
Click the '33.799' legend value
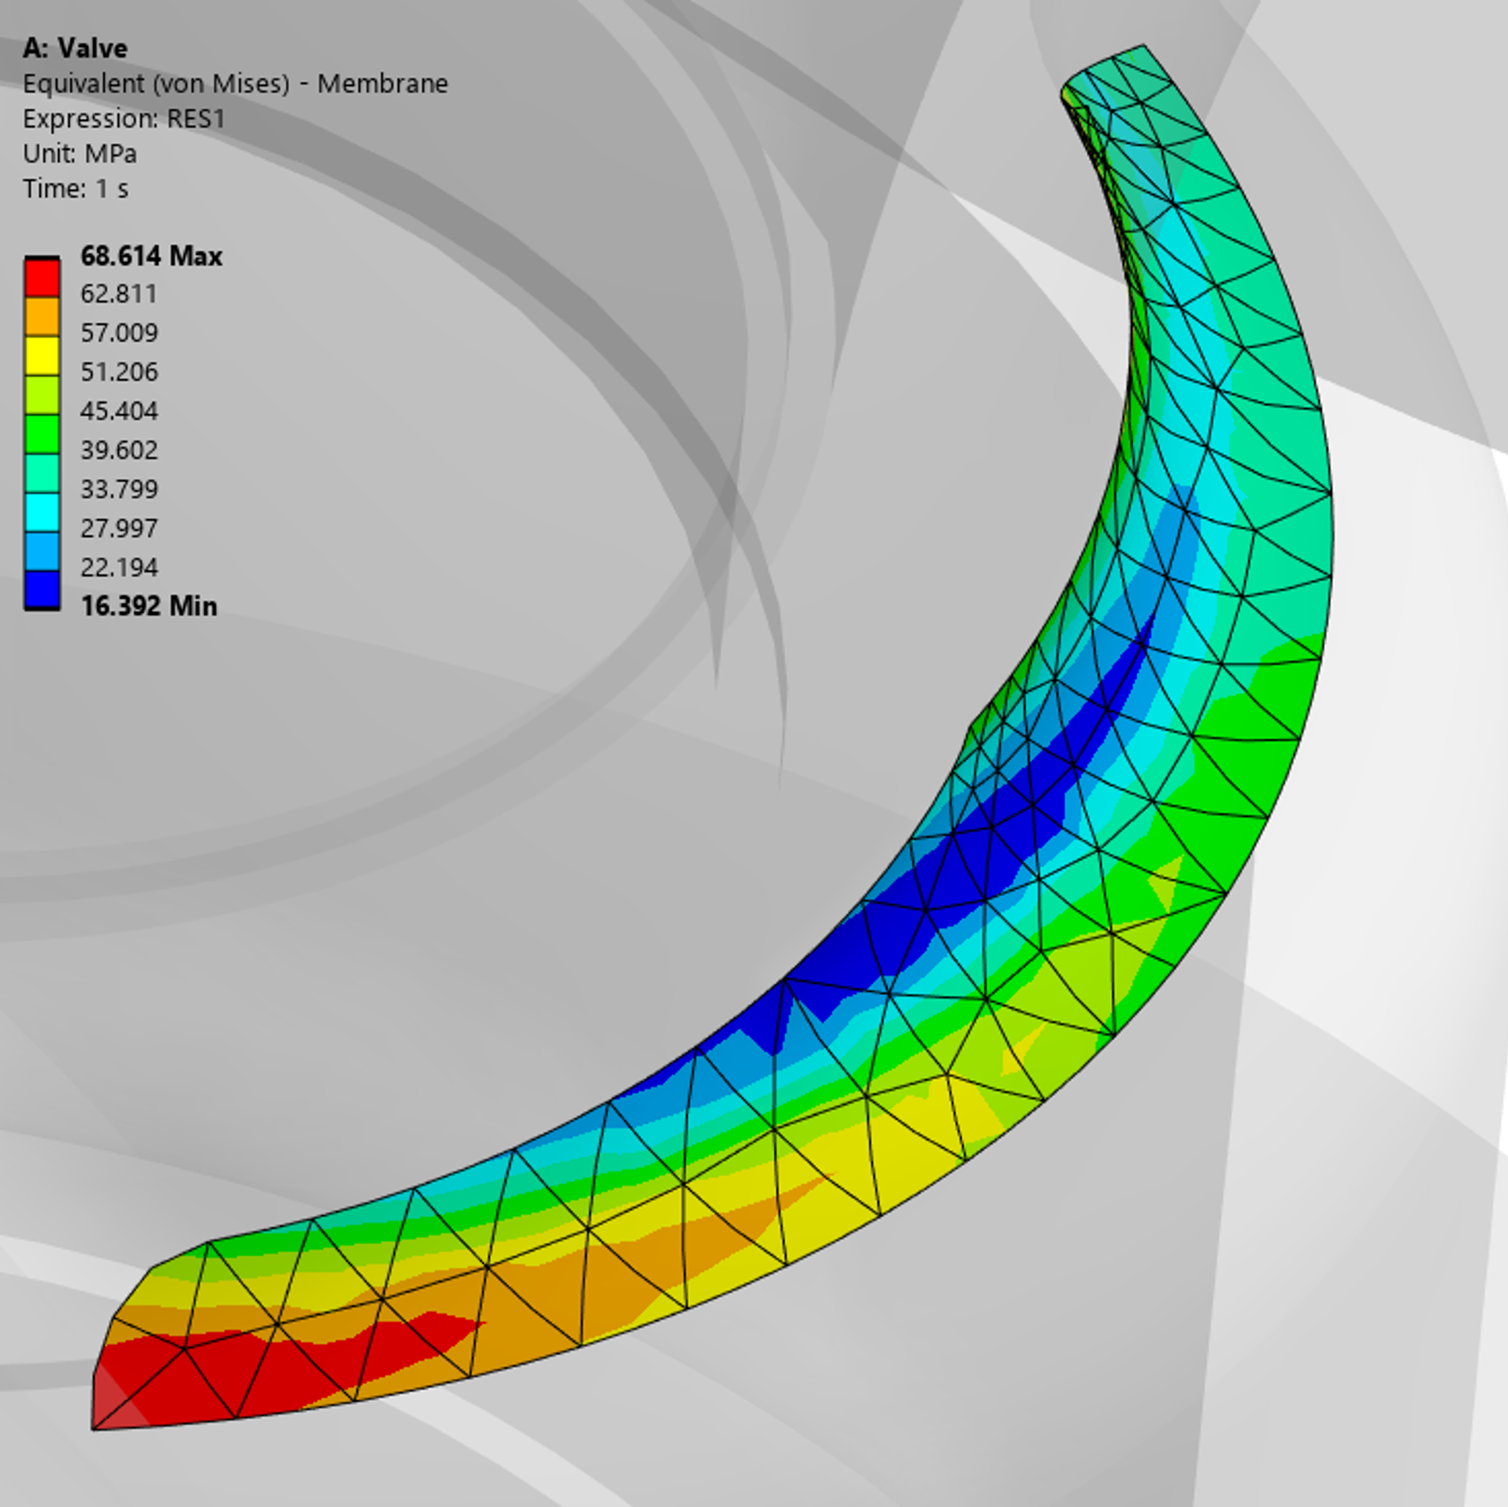(x=118, y=490)
